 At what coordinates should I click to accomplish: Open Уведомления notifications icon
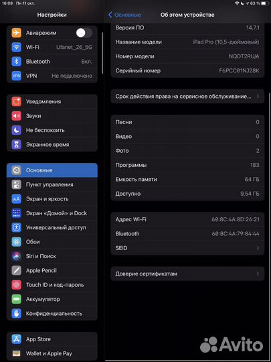16,102
